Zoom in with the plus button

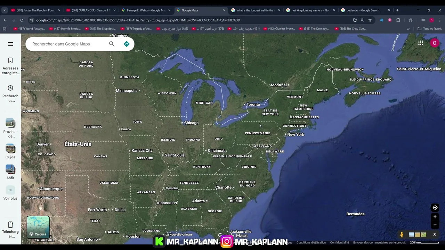click(435, 217)
